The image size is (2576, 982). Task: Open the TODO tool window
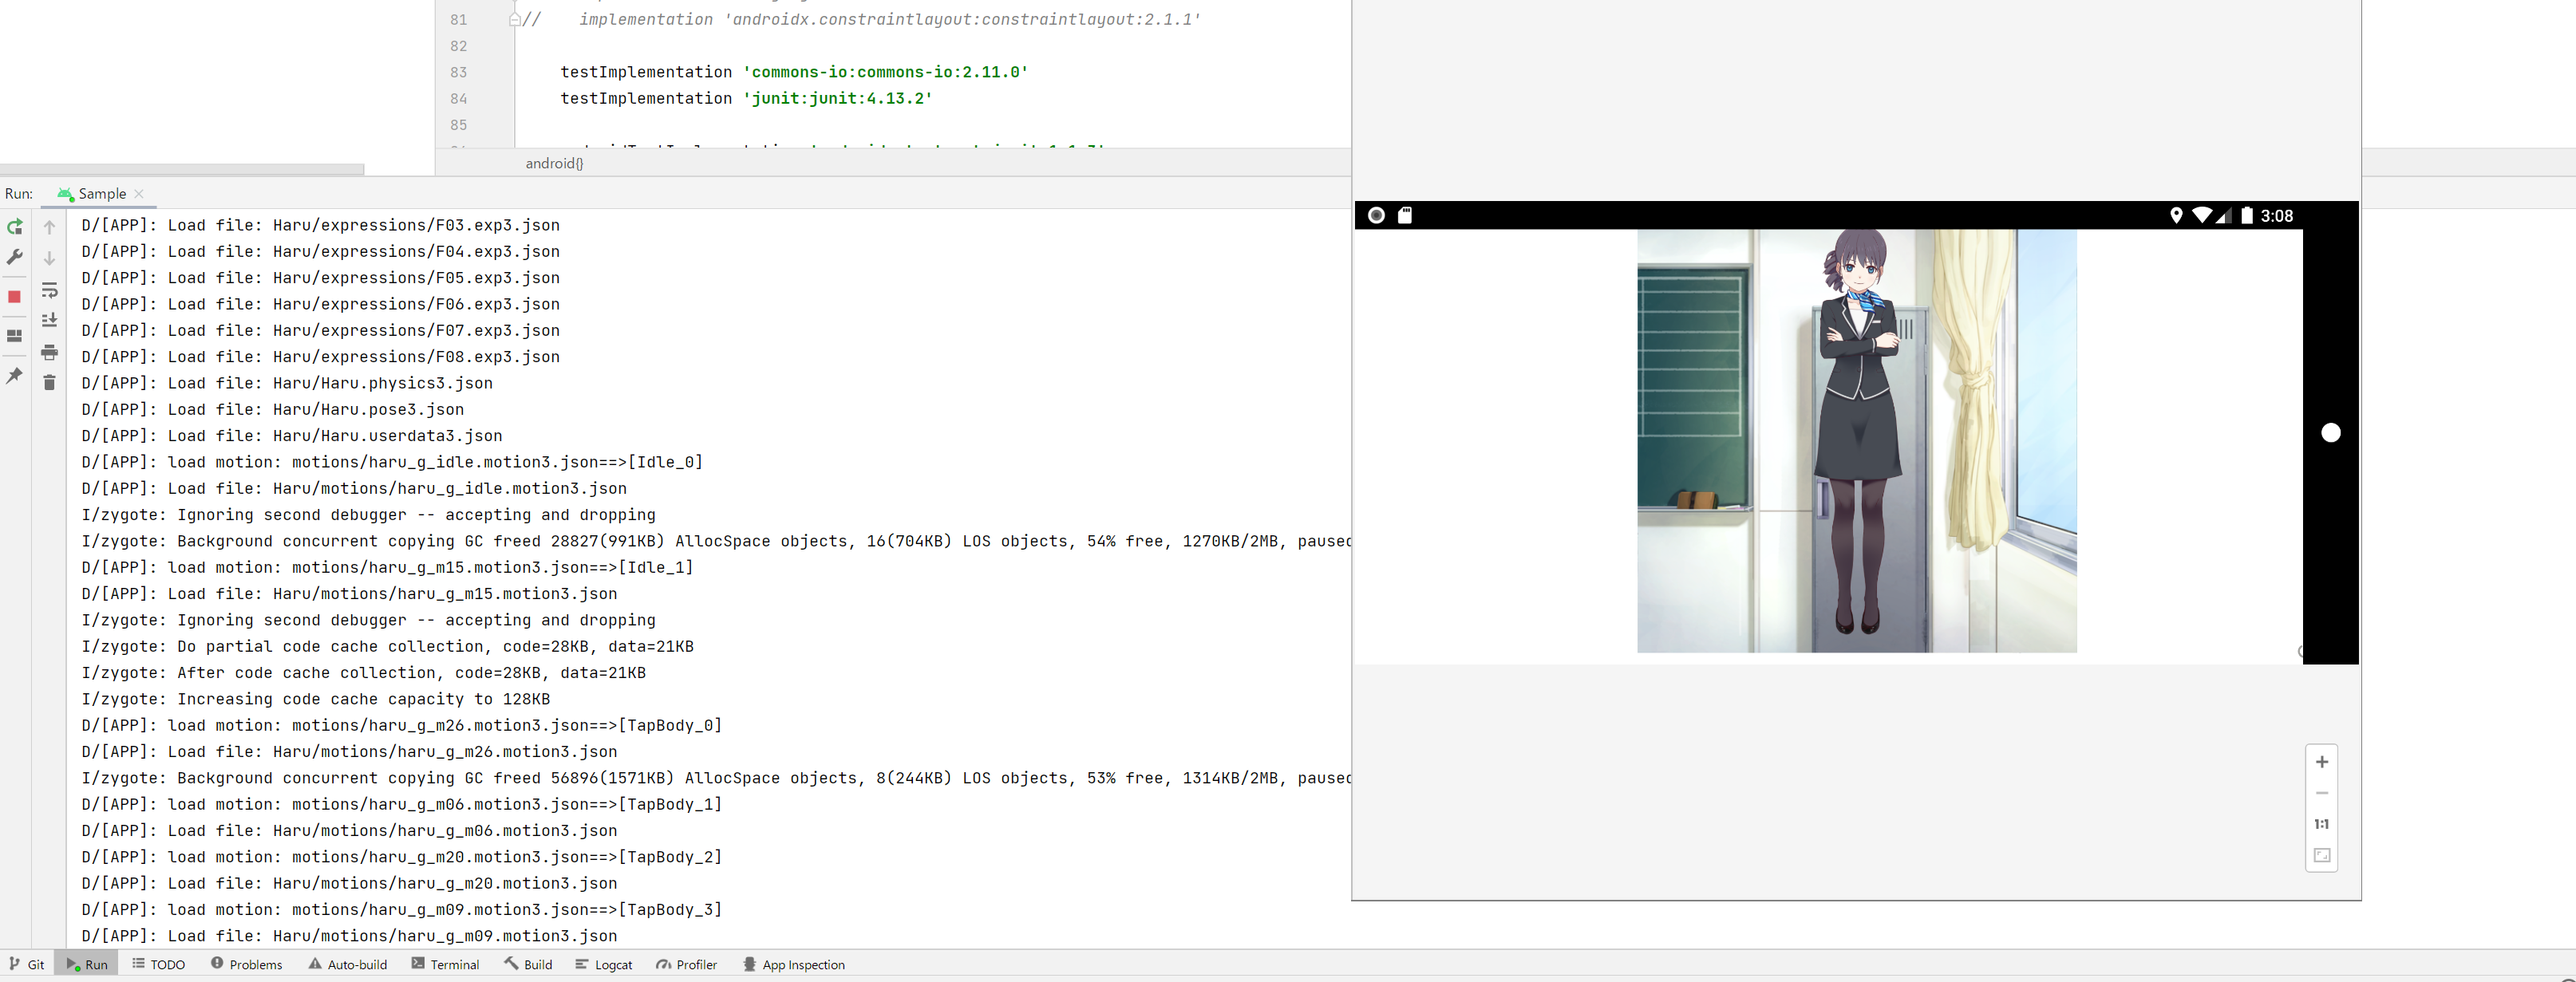(x=159, y=964)
